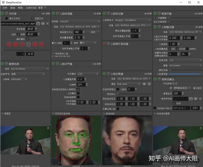The width and height of the screenshot is (203, 167).
Task: Reset Face Marker (人脸标记器) module settings
Action: (x=108, y=13)
